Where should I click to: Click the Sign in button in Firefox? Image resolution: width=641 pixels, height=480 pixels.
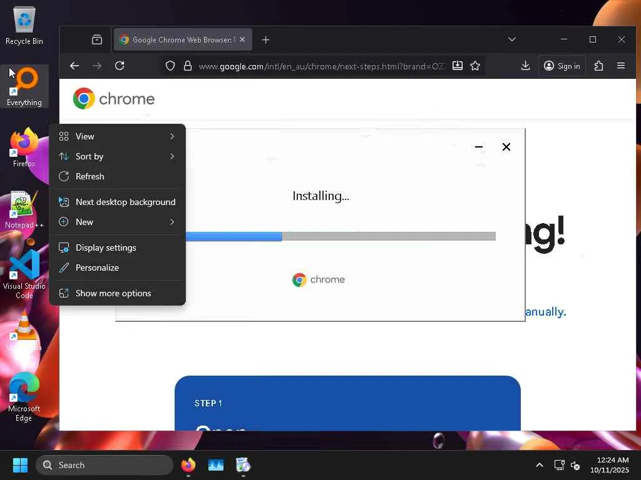pyautogui.click(x=562, y=66)
